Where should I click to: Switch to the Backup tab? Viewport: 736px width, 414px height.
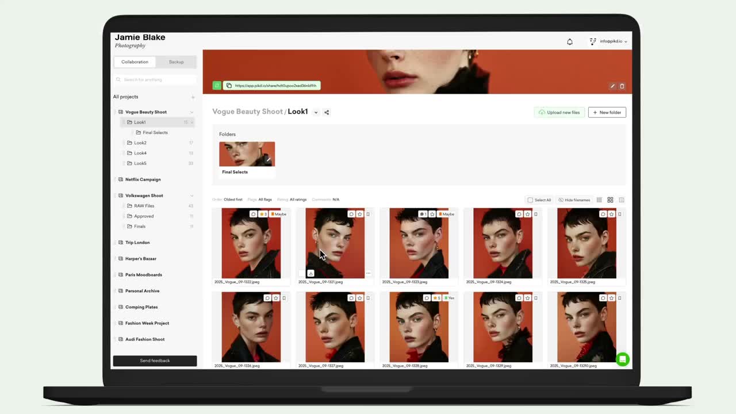click(x=176, y=62)
